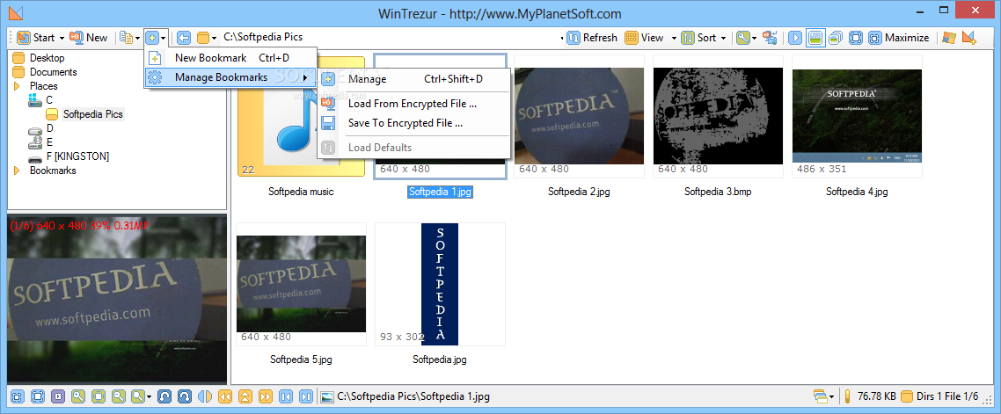Viewport: 1001px width, 414px height.
Task: Click the Windows flag icon in toolbar
Action: [949, 38]
